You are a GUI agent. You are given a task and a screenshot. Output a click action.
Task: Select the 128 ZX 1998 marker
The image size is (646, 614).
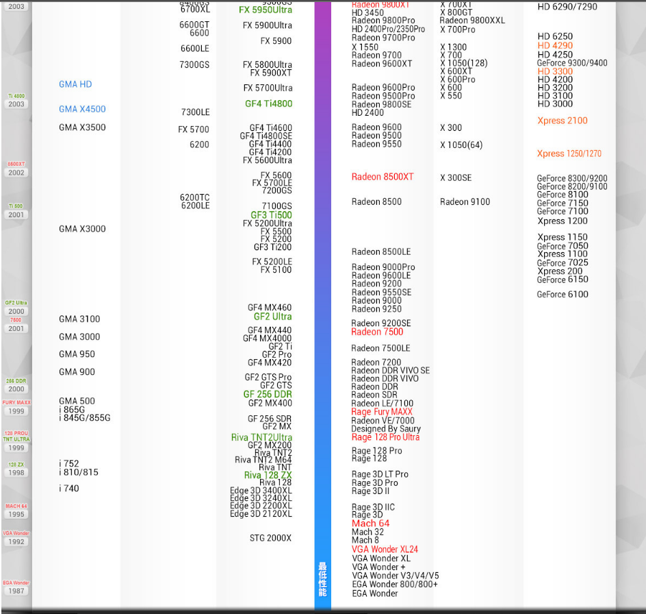[x=16, y=469]
